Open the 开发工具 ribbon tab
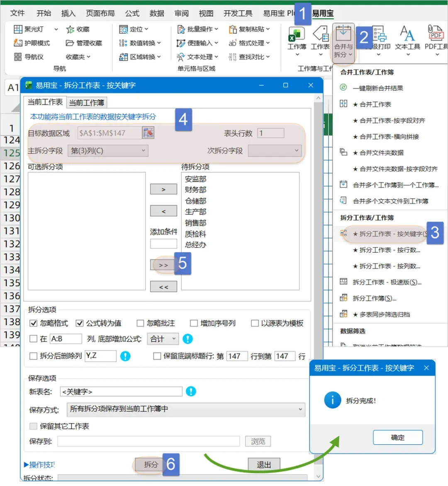Screen dimensions: 448x486 [x=238, y=13]
